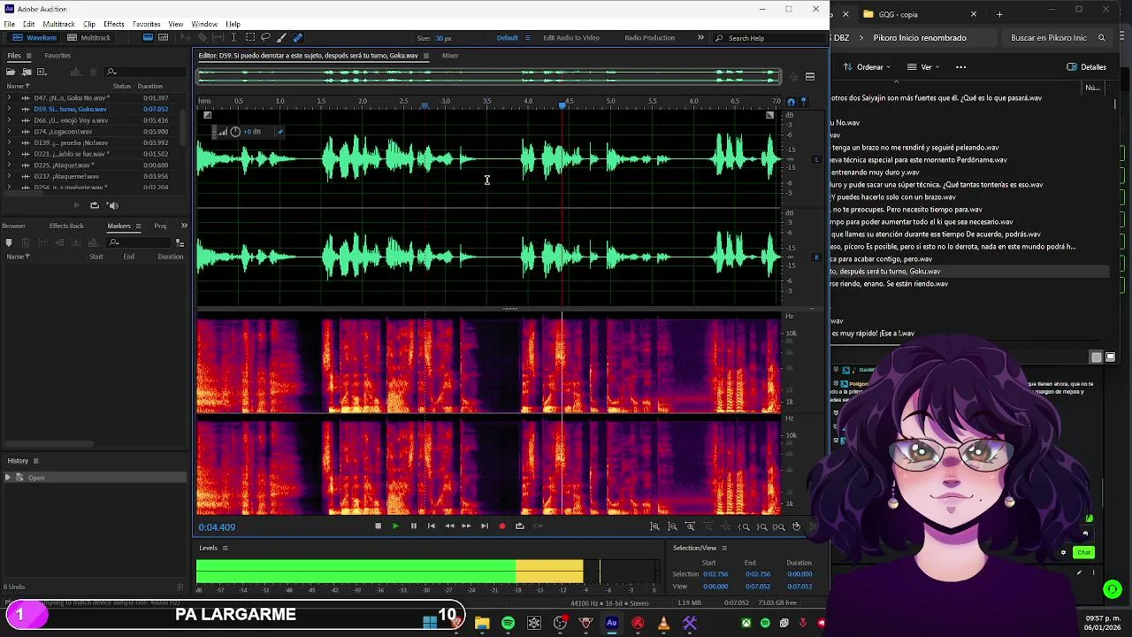Toggle loop playback in Files preview
Image resolution: width=1132 pixels, height=637 pixels.
95,205
